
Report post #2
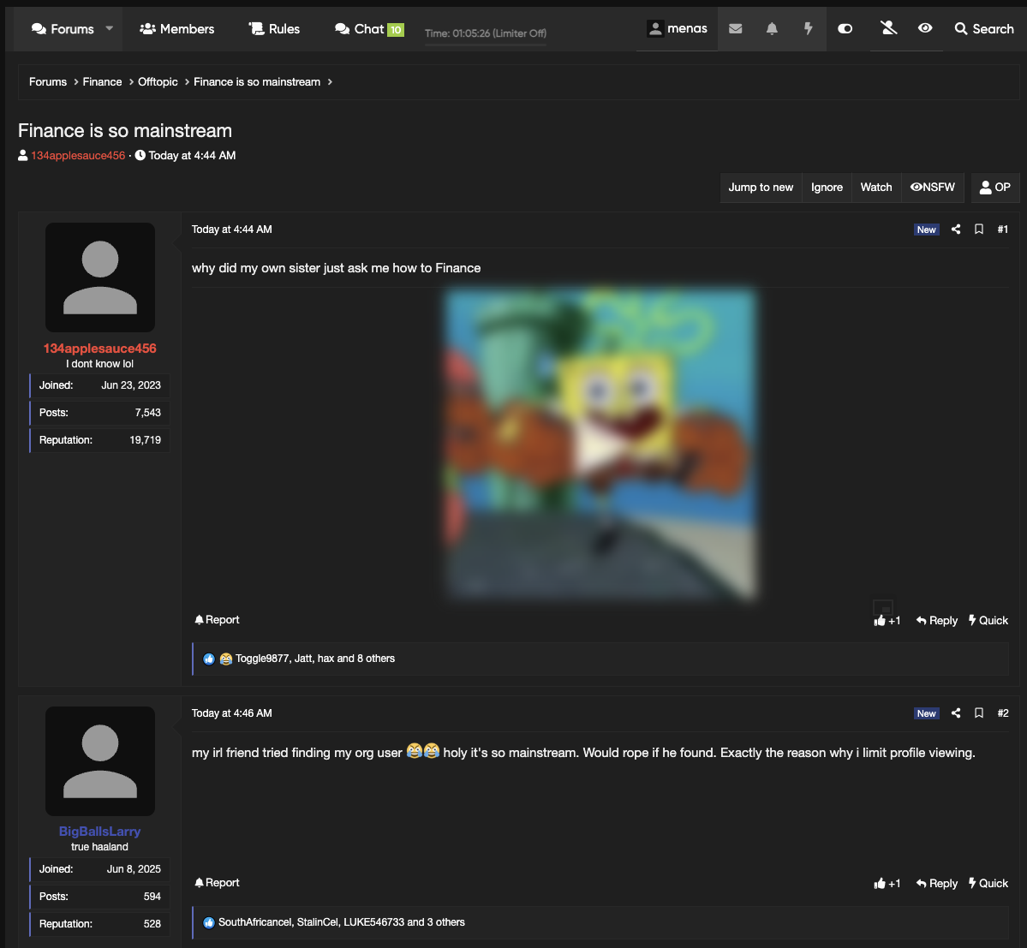[217, 883]
